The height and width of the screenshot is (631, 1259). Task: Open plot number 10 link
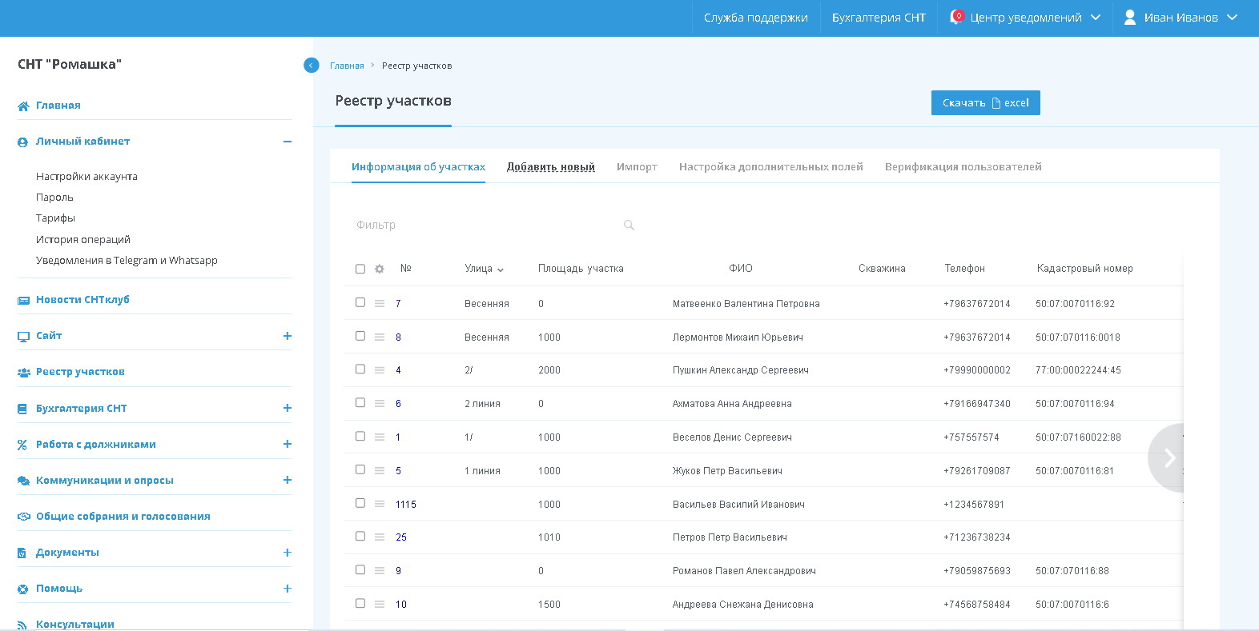(x=401, y=605)
